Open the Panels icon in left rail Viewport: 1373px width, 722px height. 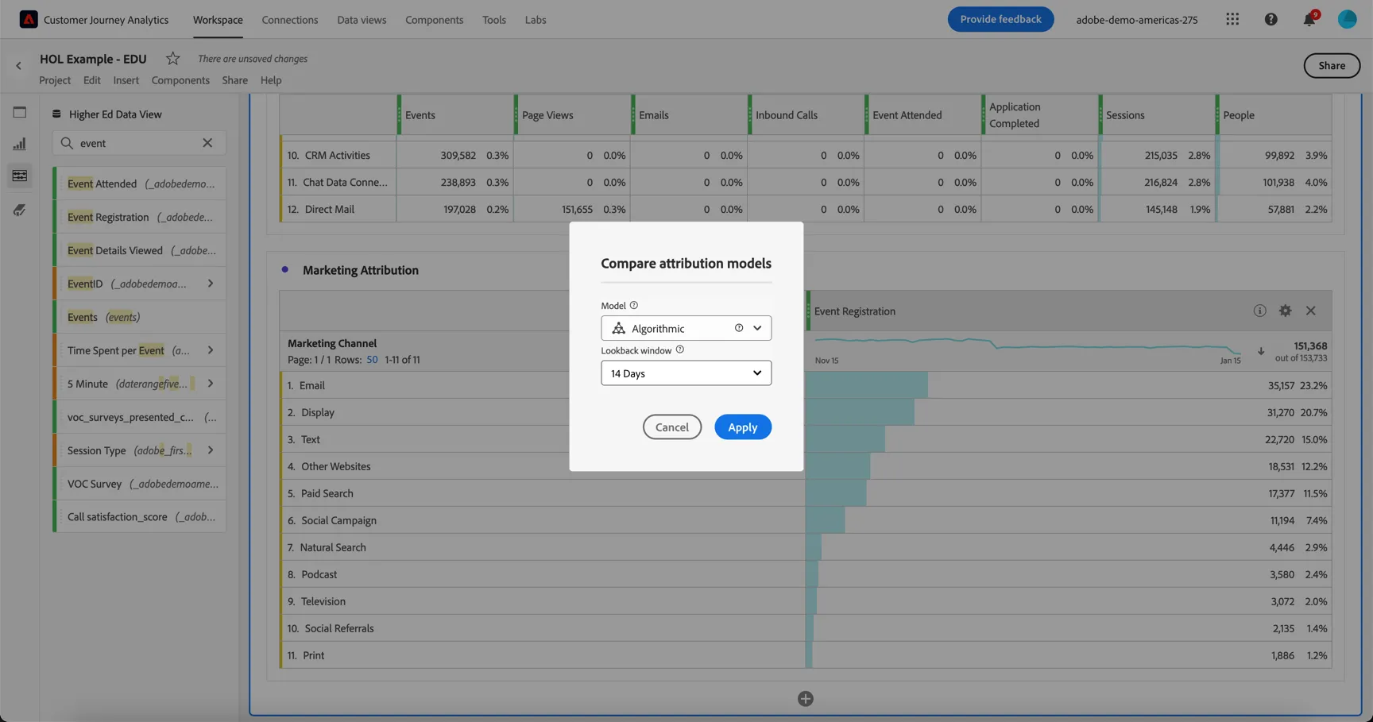(x=20, y=113)
